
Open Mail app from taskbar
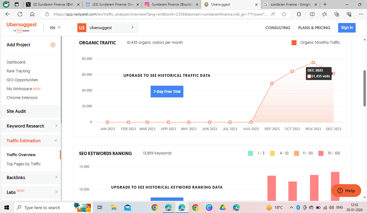[128, 207]
